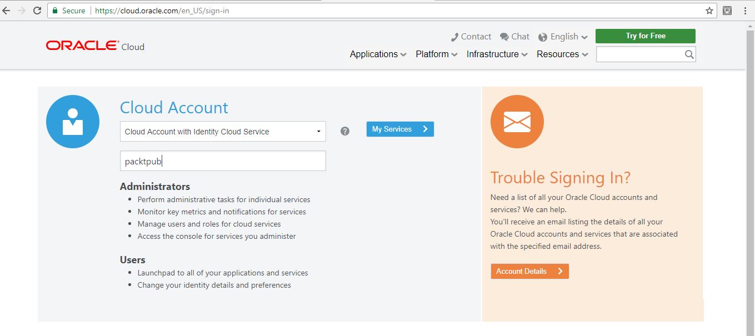Expand the Infrastructure menu
Screen dimensions: 755x336
pyautogui.click(x=497, y=54)
